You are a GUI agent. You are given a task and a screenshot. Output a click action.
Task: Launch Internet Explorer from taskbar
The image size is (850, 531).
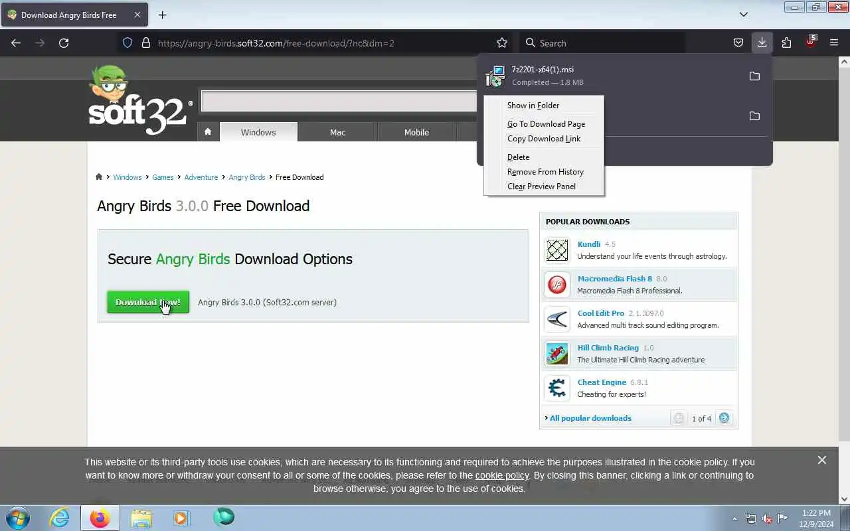60,518
